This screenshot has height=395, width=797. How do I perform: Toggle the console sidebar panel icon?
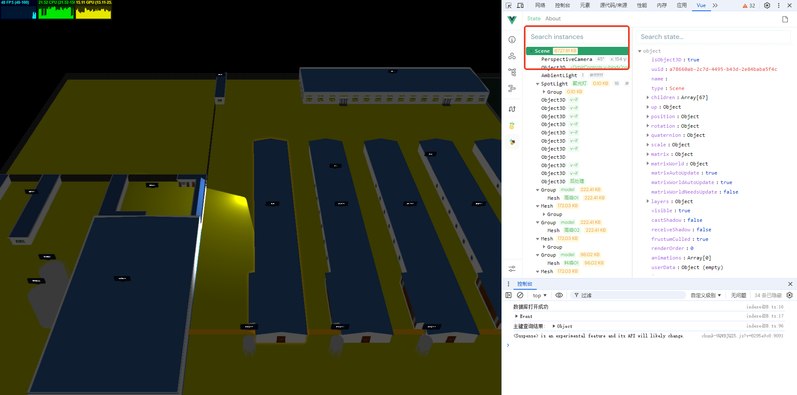509,295
